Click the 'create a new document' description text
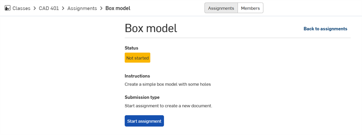 click(x=168, y=105)
